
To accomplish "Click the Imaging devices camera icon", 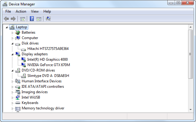I will pyautogui.click(x=17, y=92).
